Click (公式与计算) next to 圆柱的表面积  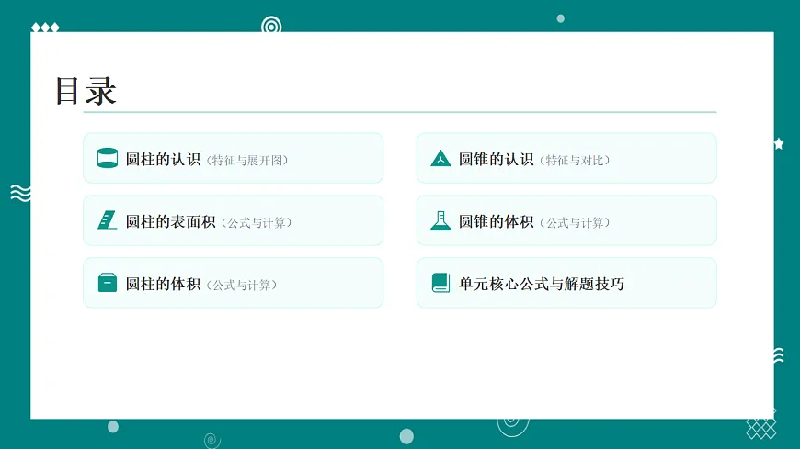click(257, 223)
